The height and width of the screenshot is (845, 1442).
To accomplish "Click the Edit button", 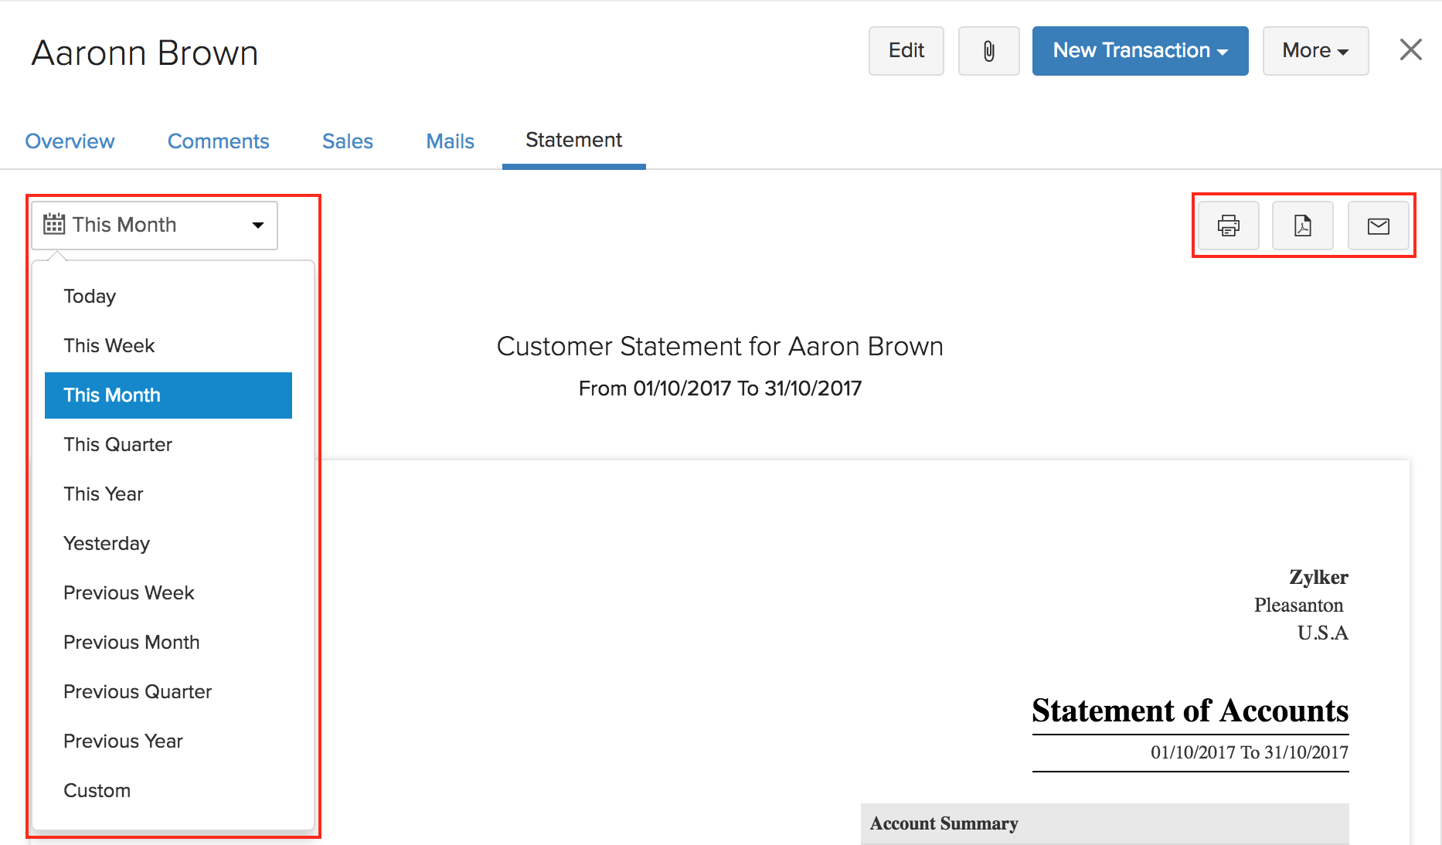I will 906,50.
